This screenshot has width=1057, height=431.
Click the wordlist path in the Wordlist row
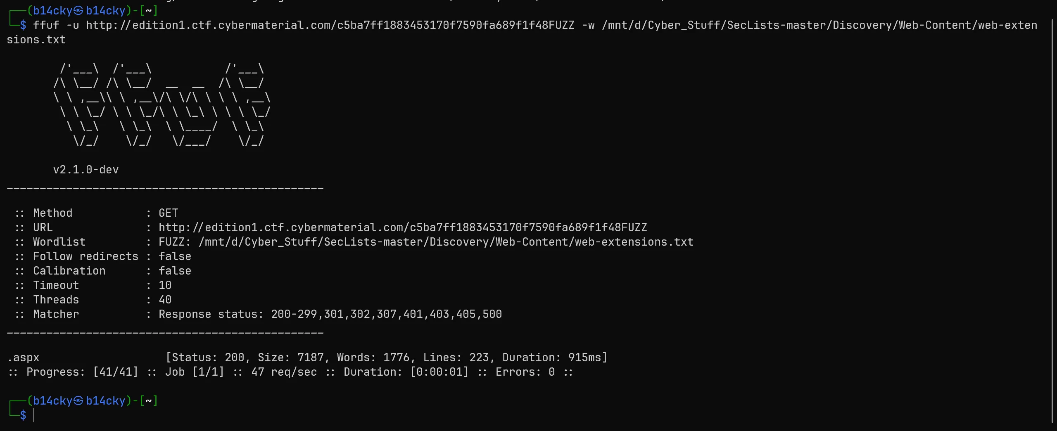tap(446, 242)
